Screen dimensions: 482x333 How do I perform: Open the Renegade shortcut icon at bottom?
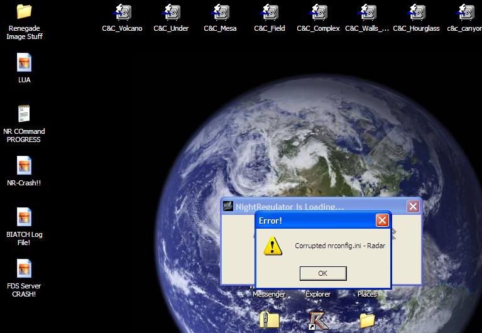pos(318,320)
